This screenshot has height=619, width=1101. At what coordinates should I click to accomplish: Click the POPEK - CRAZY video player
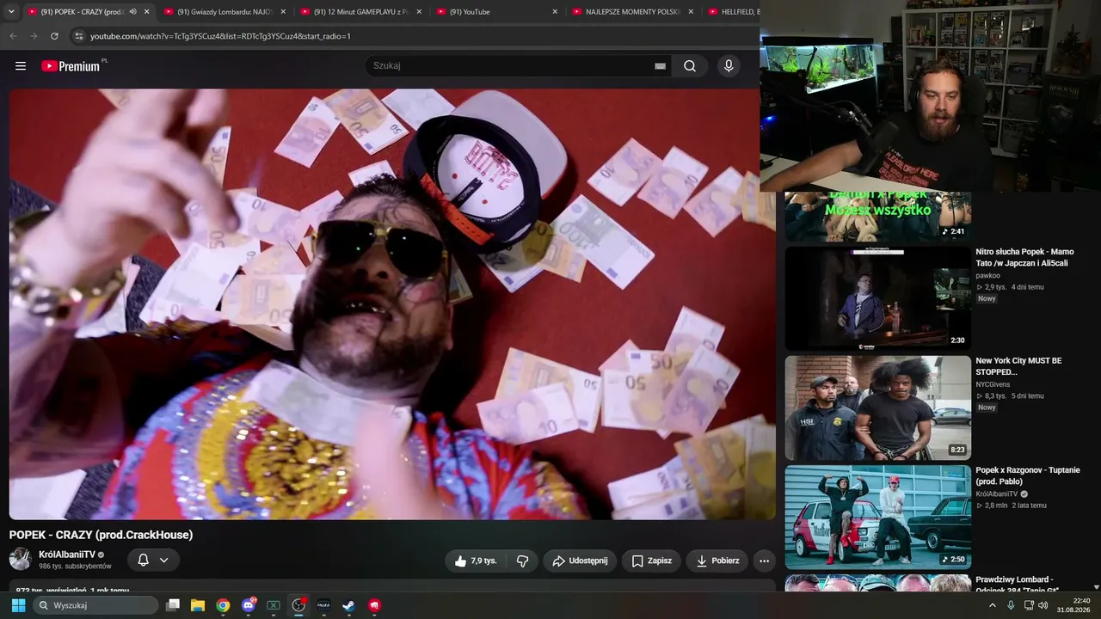click(x=392, y=304)
